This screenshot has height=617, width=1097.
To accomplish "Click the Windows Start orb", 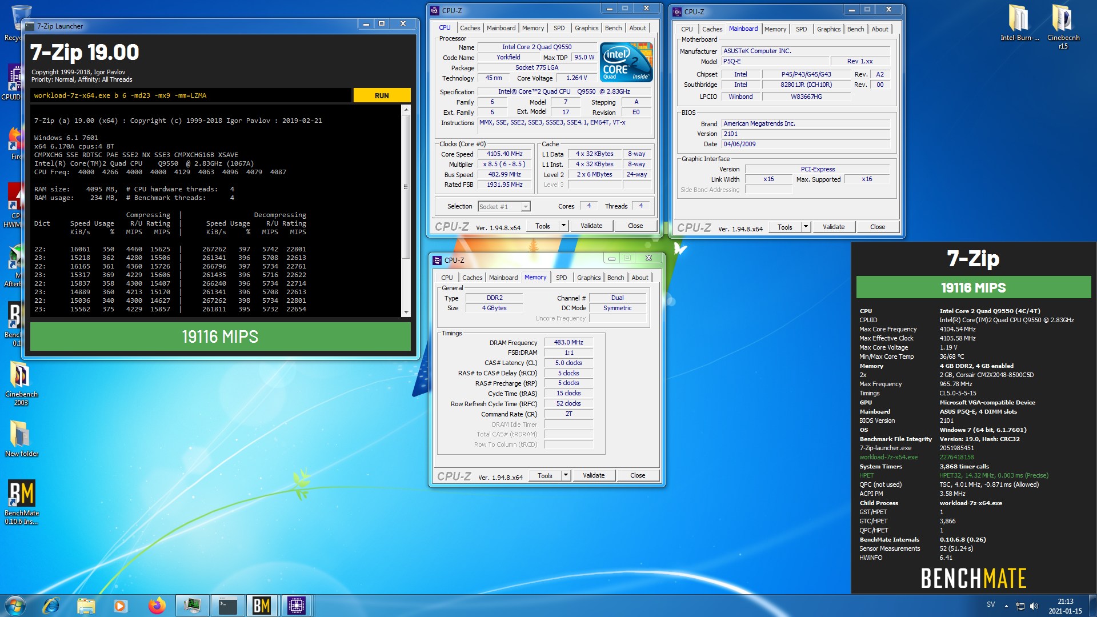I will (15, 606).
